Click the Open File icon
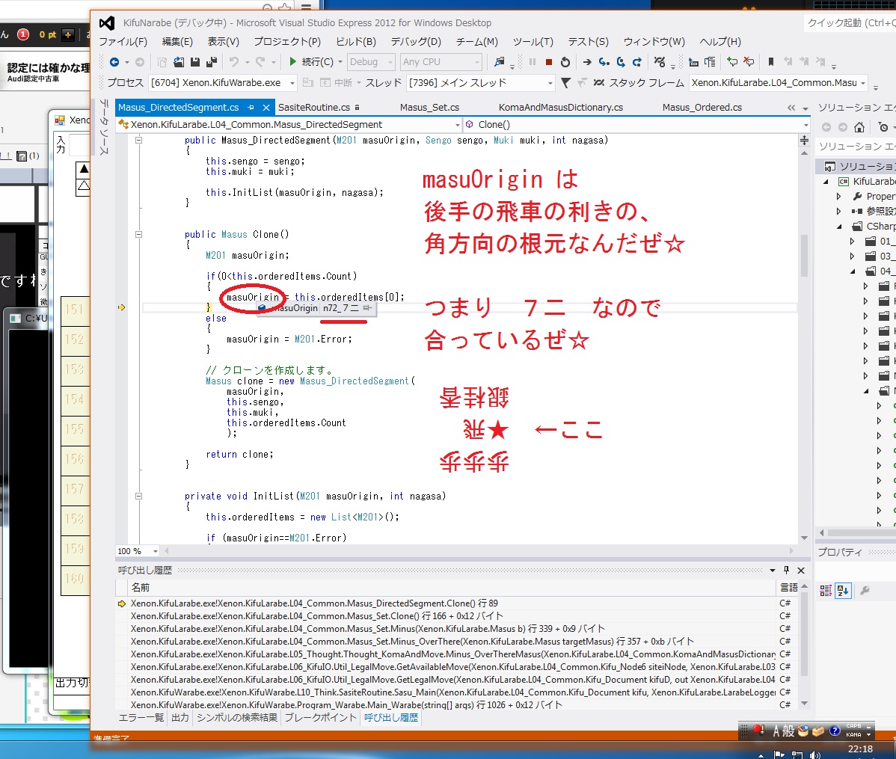Image resolution: width=896 pixels, height=759 pixels. (179, 62)
